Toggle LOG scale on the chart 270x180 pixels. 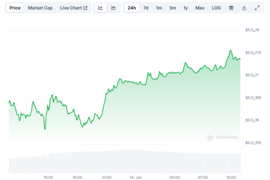(x=216, y=8)
